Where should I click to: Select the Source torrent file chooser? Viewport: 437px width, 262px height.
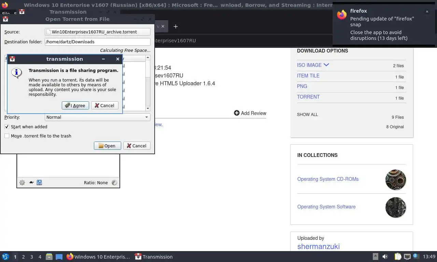[x=98, y=32]
